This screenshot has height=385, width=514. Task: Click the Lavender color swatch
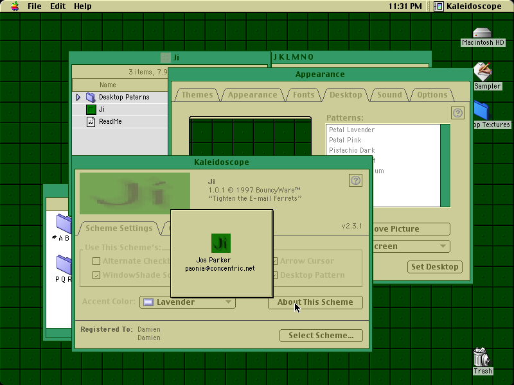point(148,302)
